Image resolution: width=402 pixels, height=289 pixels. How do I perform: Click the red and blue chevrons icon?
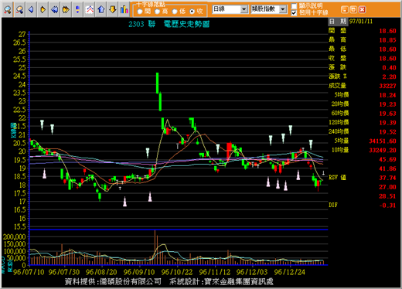[x=90, y=10]
